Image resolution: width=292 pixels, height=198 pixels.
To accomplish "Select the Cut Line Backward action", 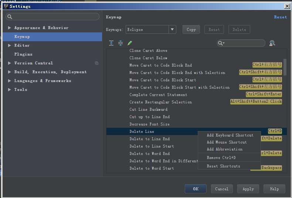I will click(149, 110).
